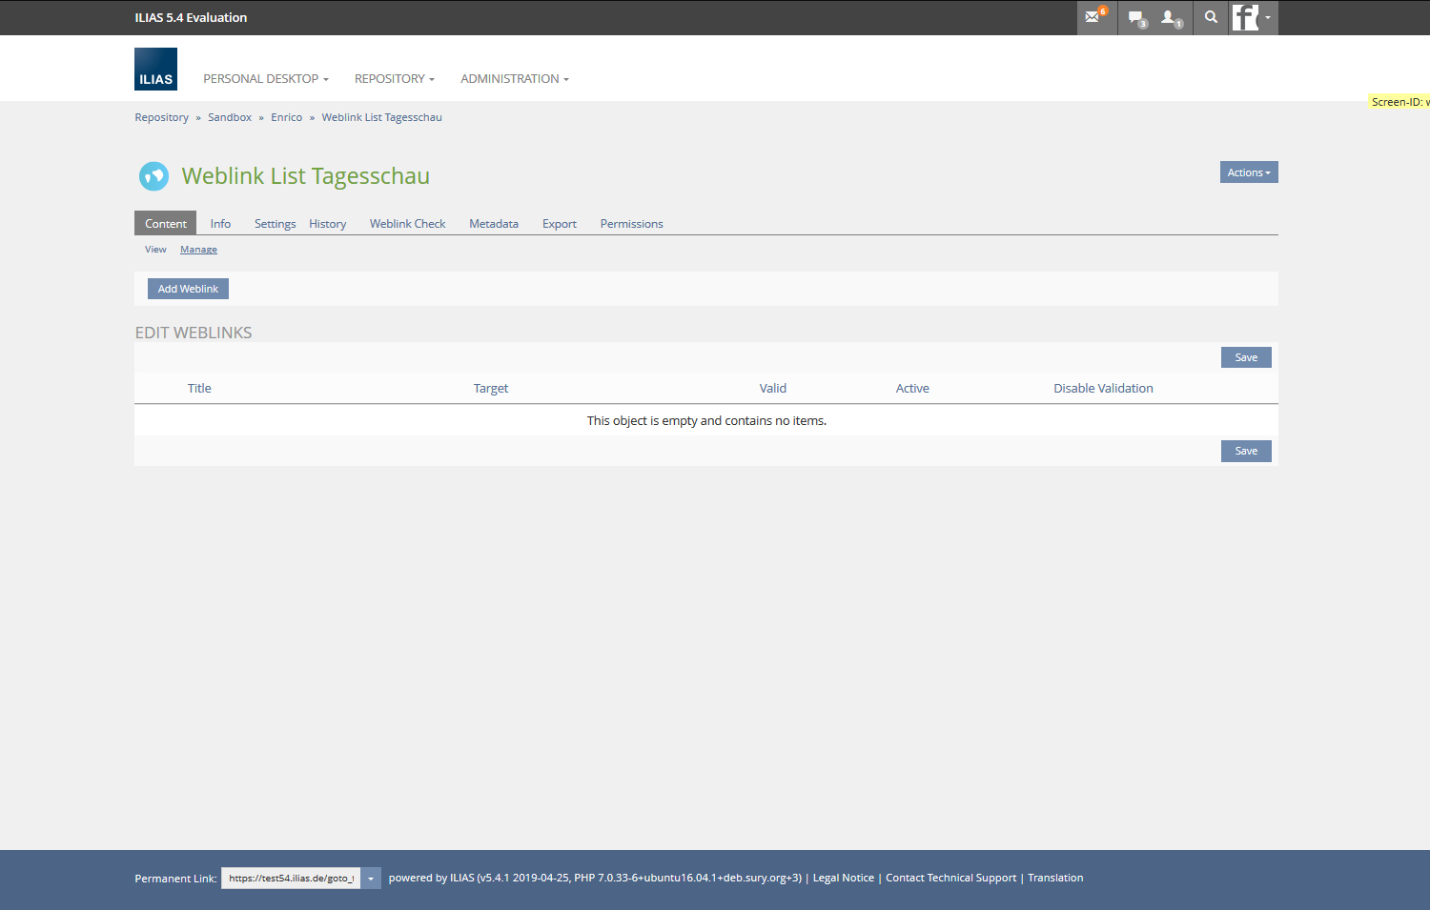Click the Weblink List Tagesschau heading

click(306, 176)
